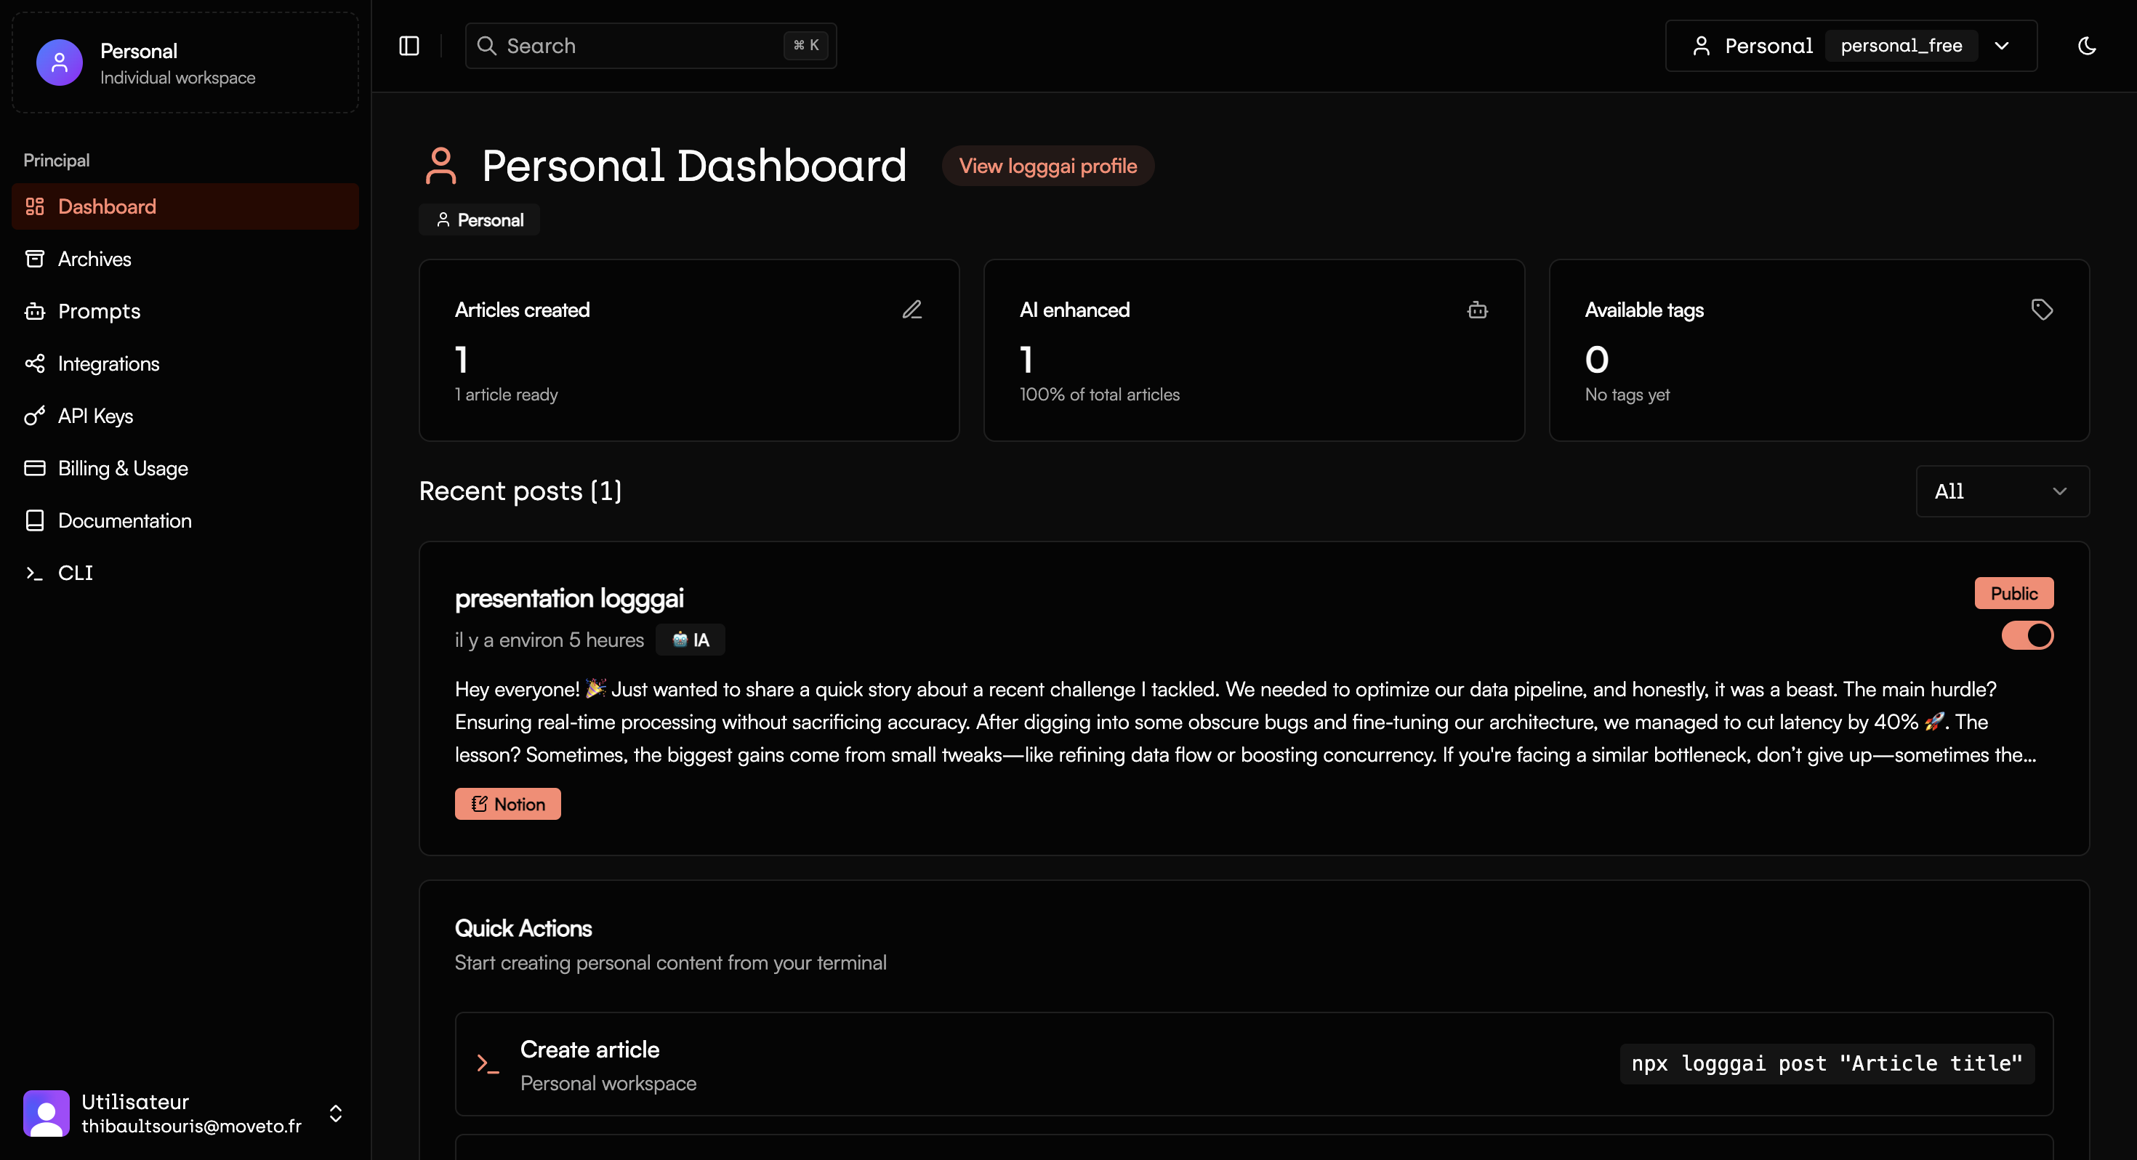The height and width of the screenshot is (1160, 2137).
Task: Open Prompts in sidebar
Action: (185, 311)
